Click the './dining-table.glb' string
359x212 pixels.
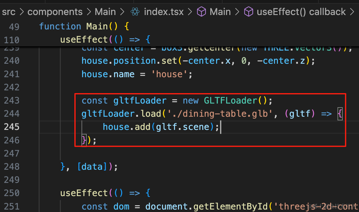tap(220, 114)
